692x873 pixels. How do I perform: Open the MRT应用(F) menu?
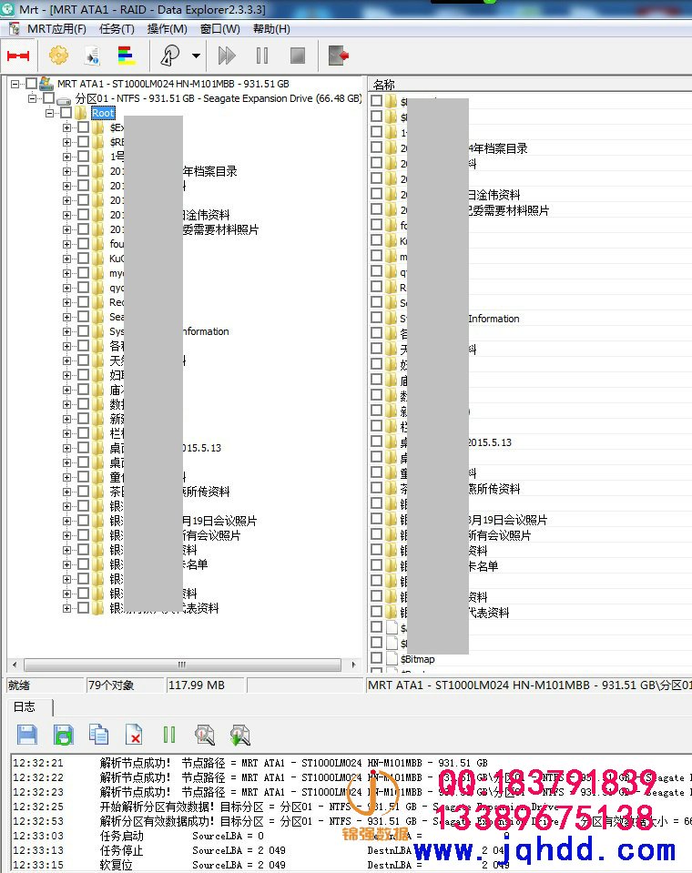(56, 29)
